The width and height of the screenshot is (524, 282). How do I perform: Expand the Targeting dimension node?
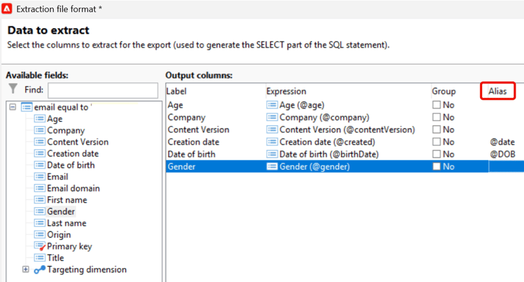(26, 269)
